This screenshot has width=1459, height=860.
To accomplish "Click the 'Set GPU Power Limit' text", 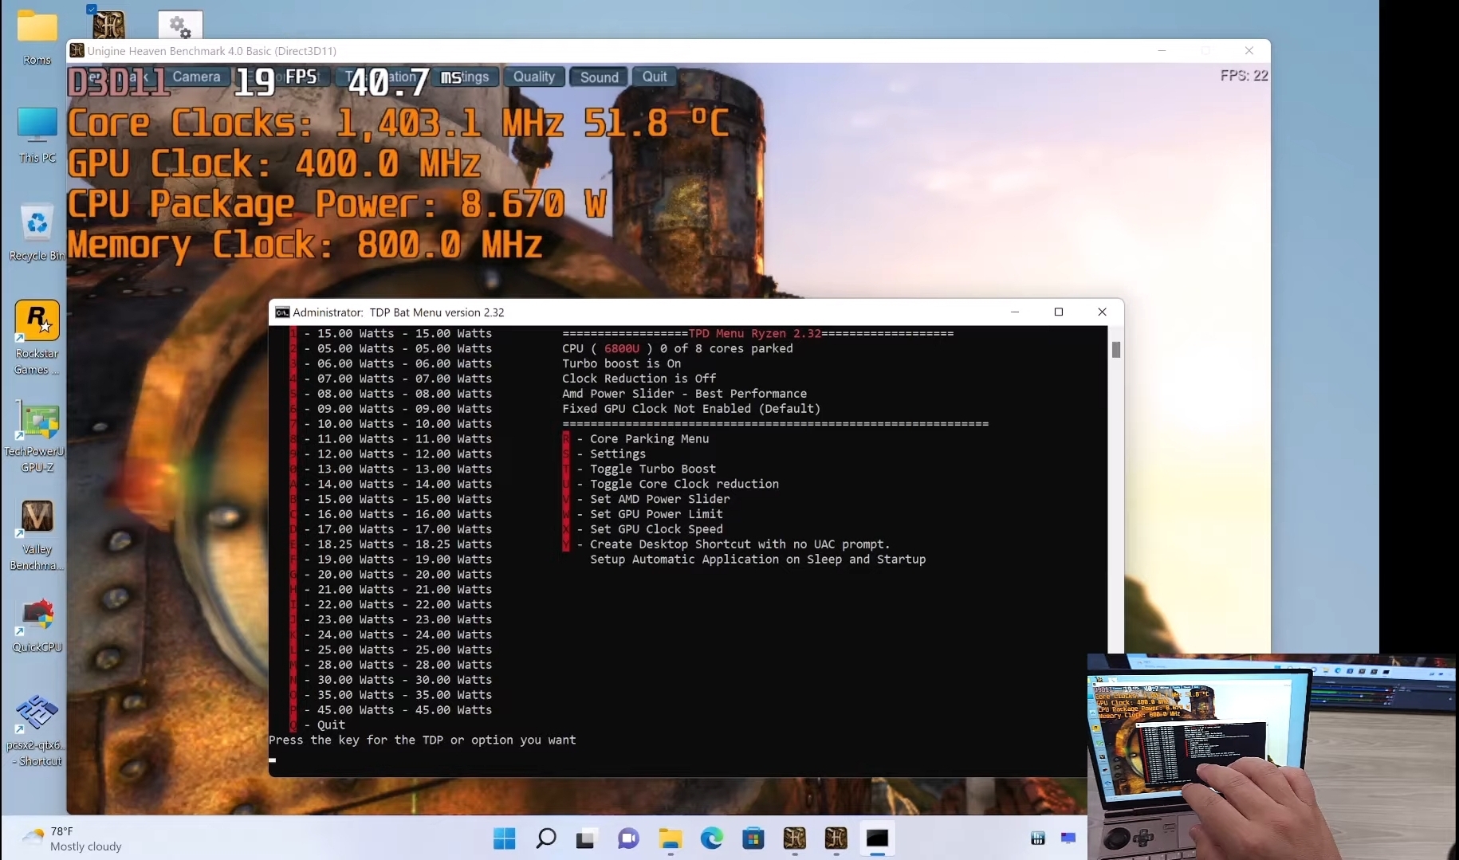I will pos(656,515).
